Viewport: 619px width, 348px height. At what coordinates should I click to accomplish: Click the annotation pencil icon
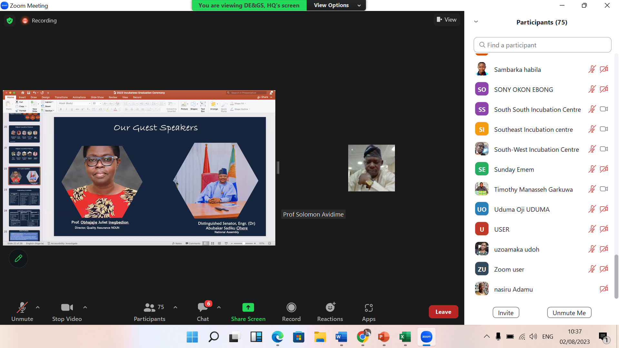click(18, 258)
